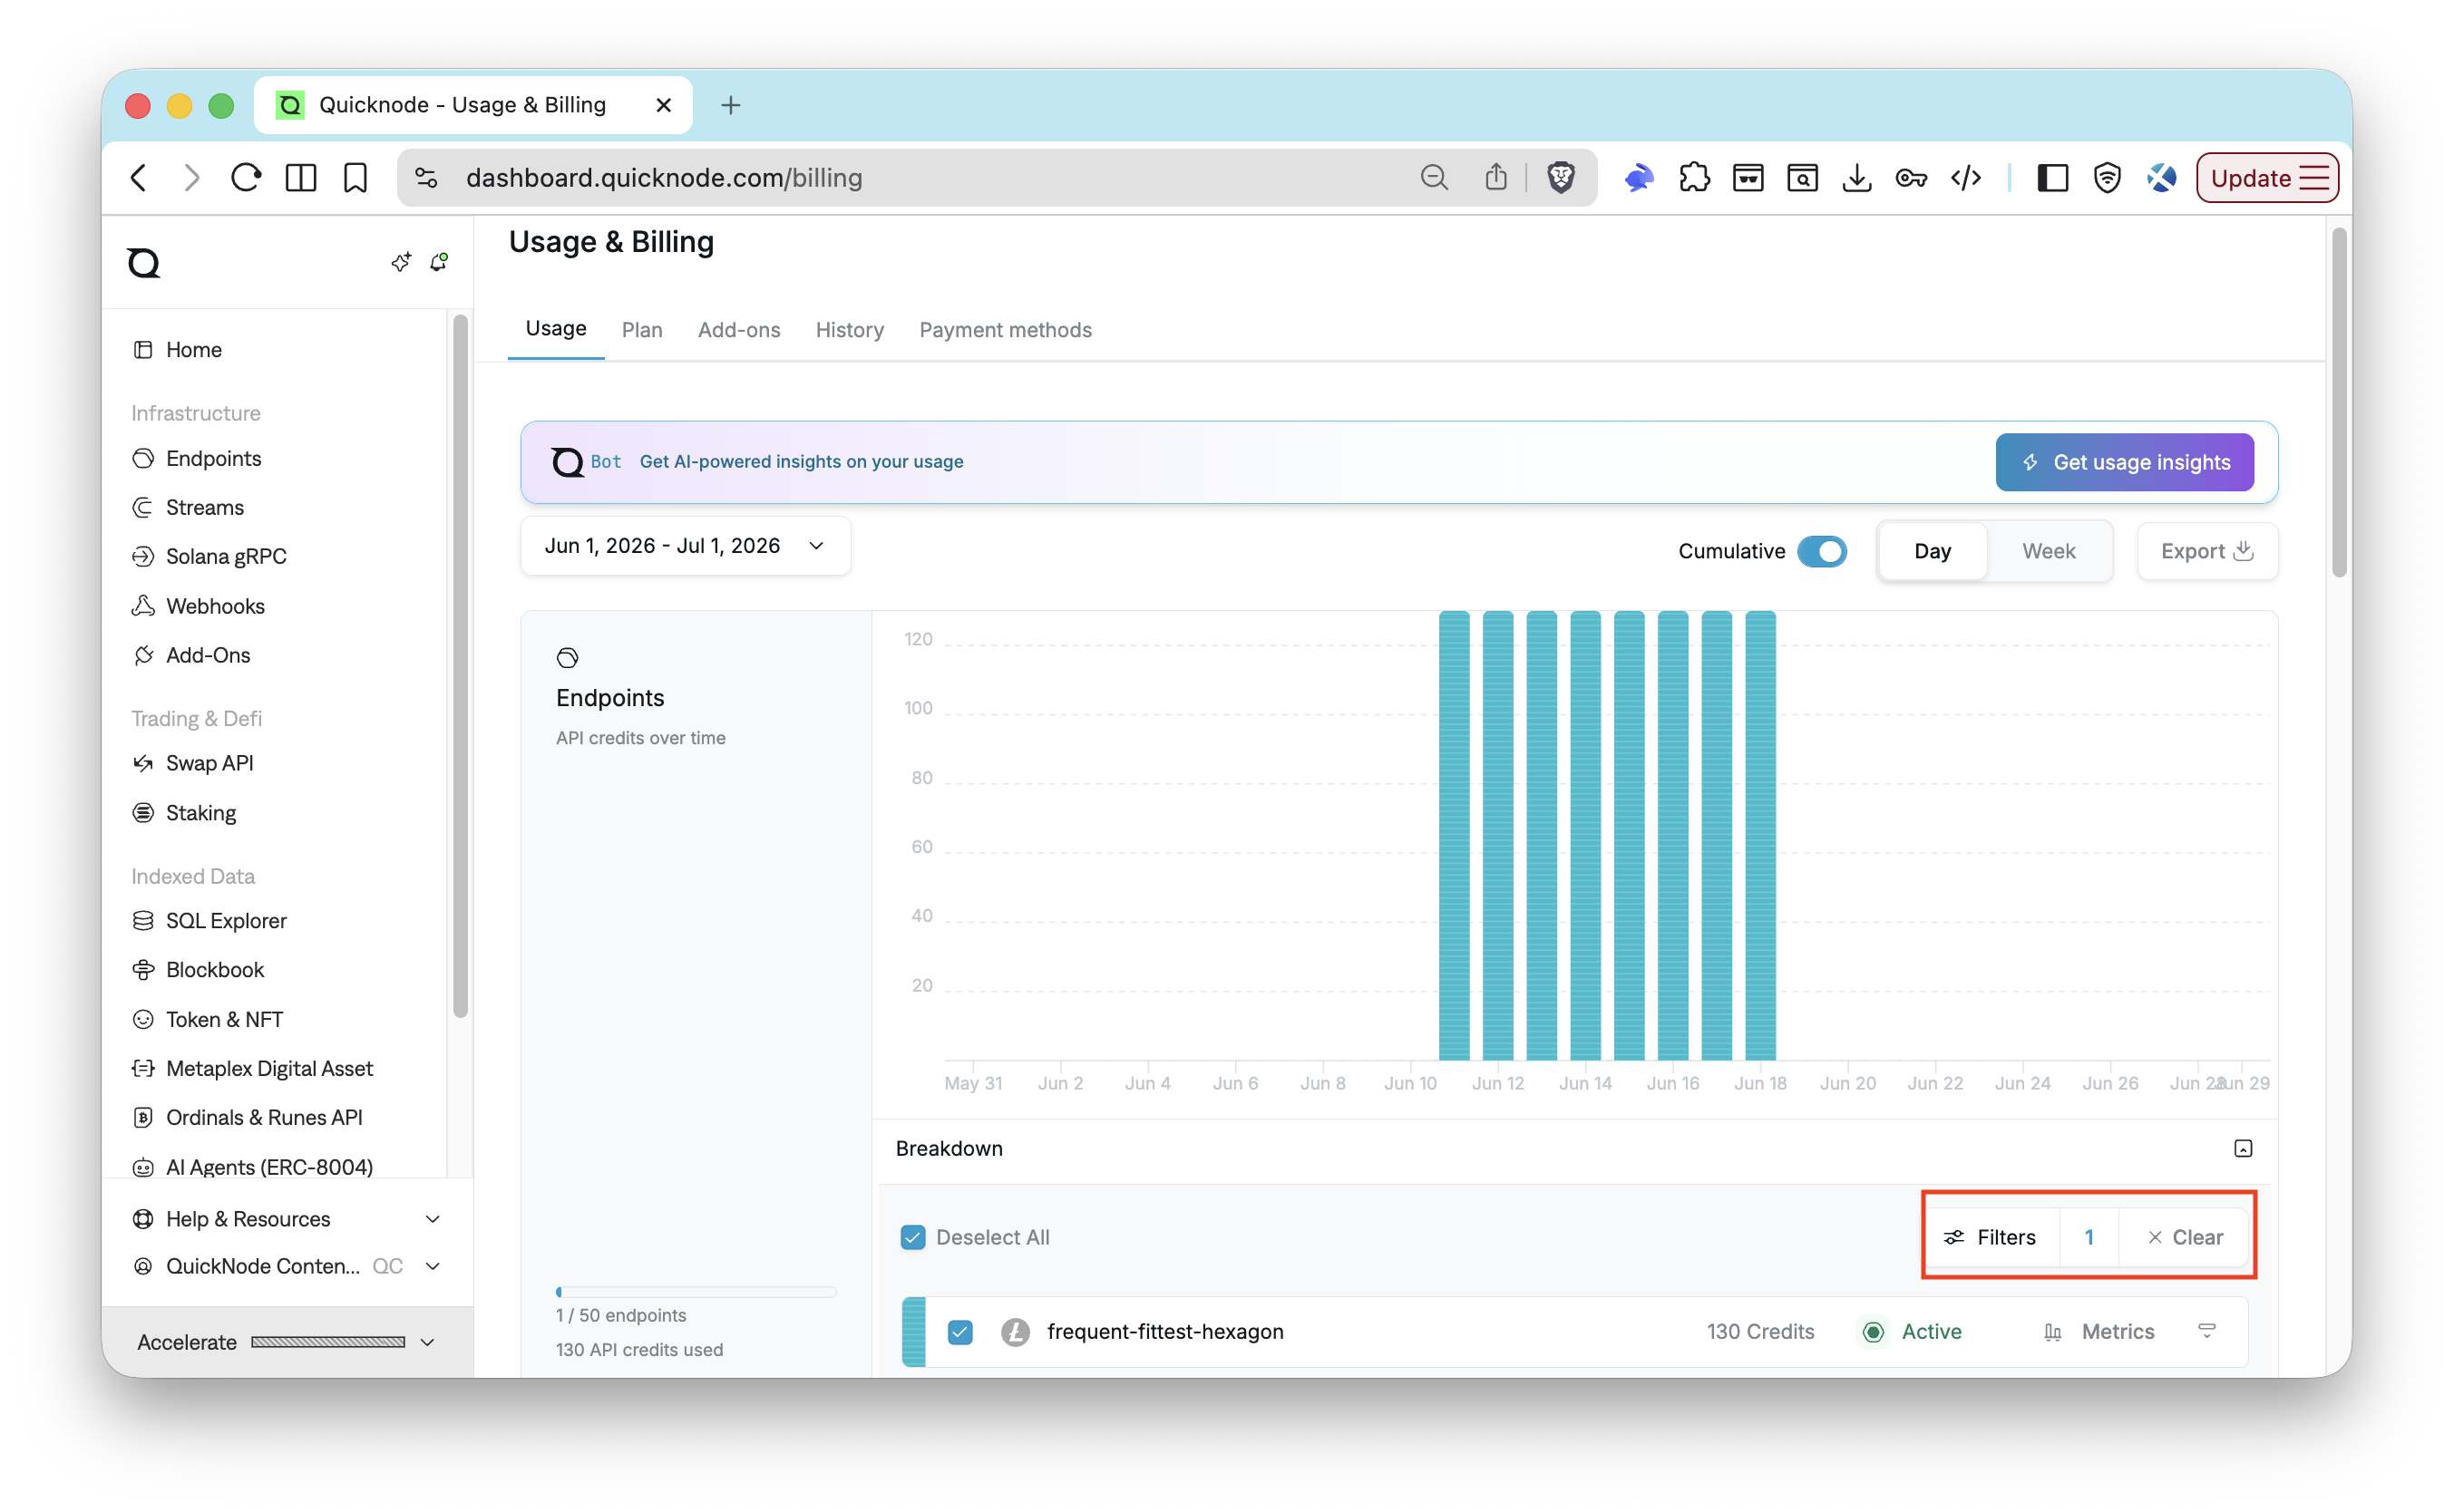Click the zoom out magnifier in address bar
Image resolution: width=2454 pixels, height=1512 pixels.
1435,178
